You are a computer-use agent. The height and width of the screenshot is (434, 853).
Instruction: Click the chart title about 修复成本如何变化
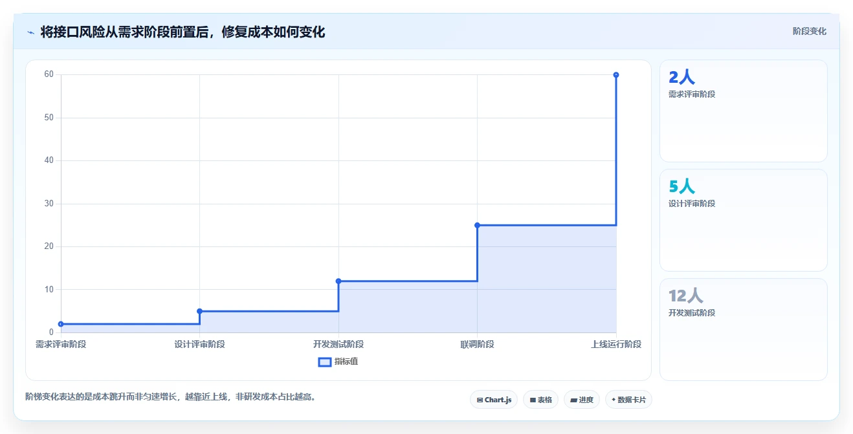(183, 32)
